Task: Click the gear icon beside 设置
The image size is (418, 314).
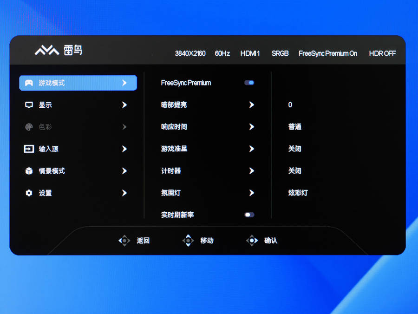Action: pos(29,193)
